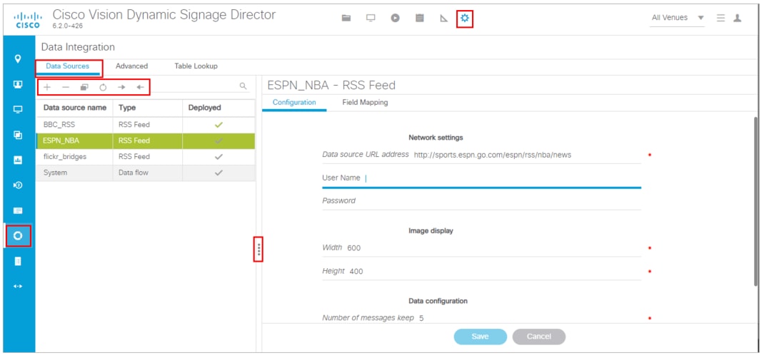The width and height of the screenshot is (764, 358).
Task: Click the Cisco logo
Action: (27, 21)
